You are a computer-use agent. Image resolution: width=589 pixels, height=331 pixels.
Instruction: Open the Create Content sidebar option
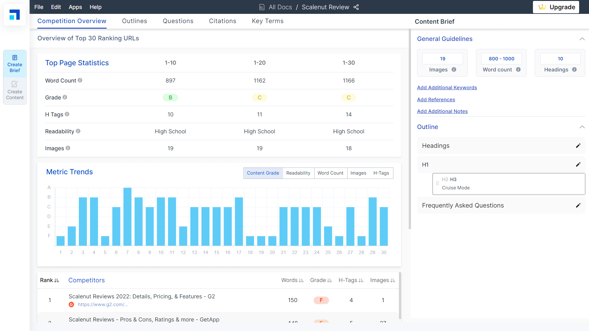pyautogui.click(x=15, y=91)
